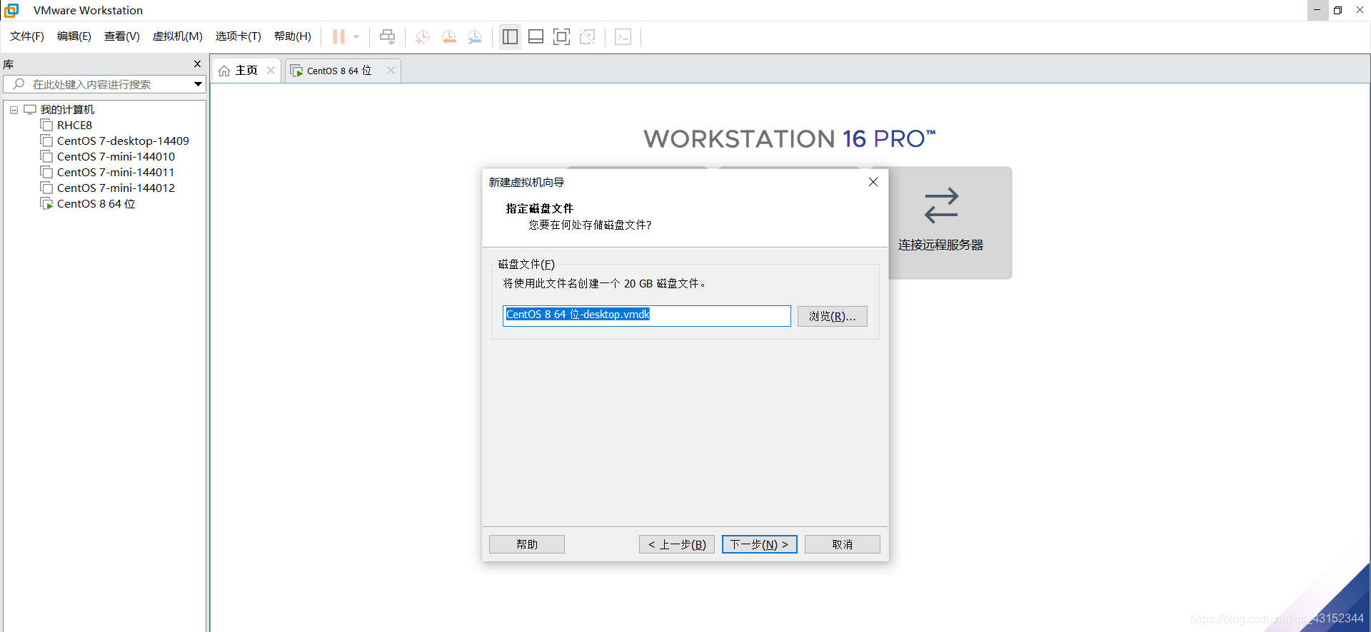This screenshot has width=1371, height=632.
Task: Close the 新建虚拟机向导 dialog
Action: click(x=873, y=183)
